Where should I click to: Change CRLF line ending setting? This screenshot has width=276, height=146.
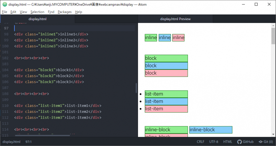coord(201,142)
